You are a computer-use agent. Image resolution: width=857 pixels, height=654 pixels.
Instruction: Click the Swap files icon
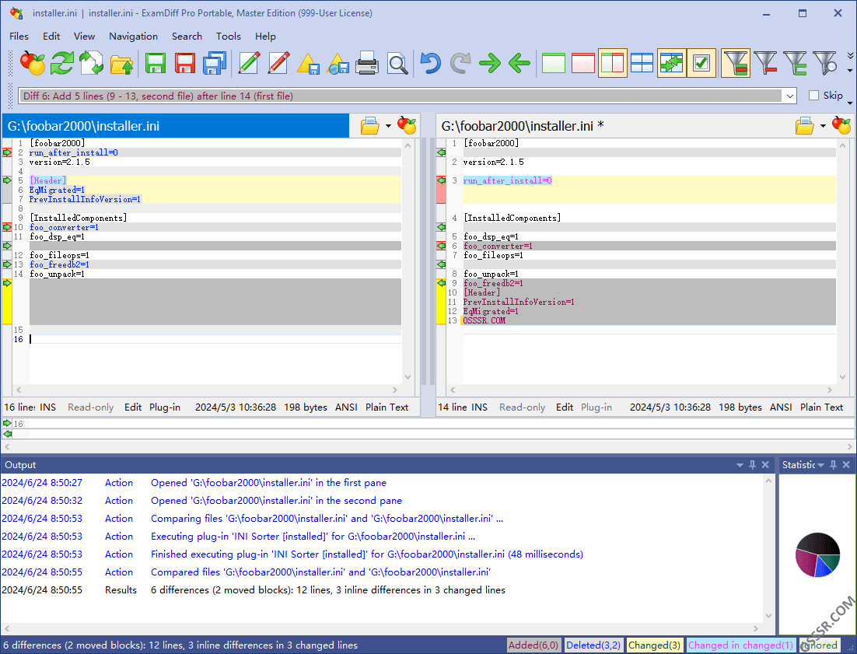(92, 64)
